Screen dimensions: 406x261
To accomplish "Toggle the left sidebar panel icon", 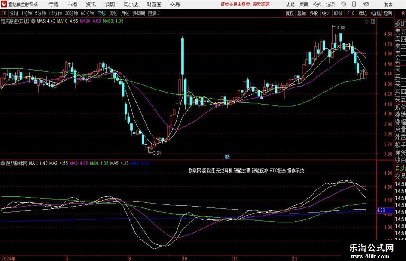I will click(4, 13).
